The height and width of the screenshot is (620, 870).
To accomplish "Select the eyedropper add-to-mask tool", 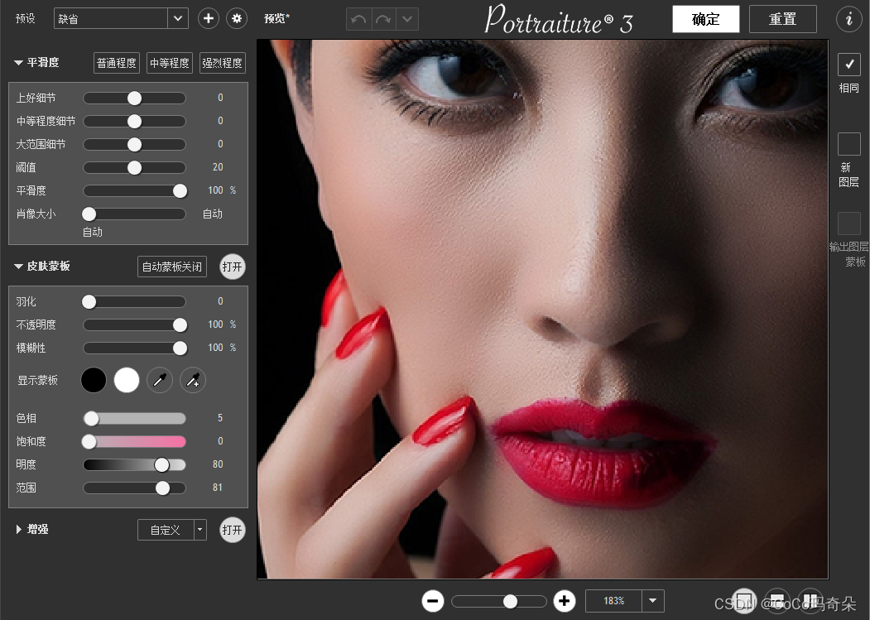I will [193, 380].
